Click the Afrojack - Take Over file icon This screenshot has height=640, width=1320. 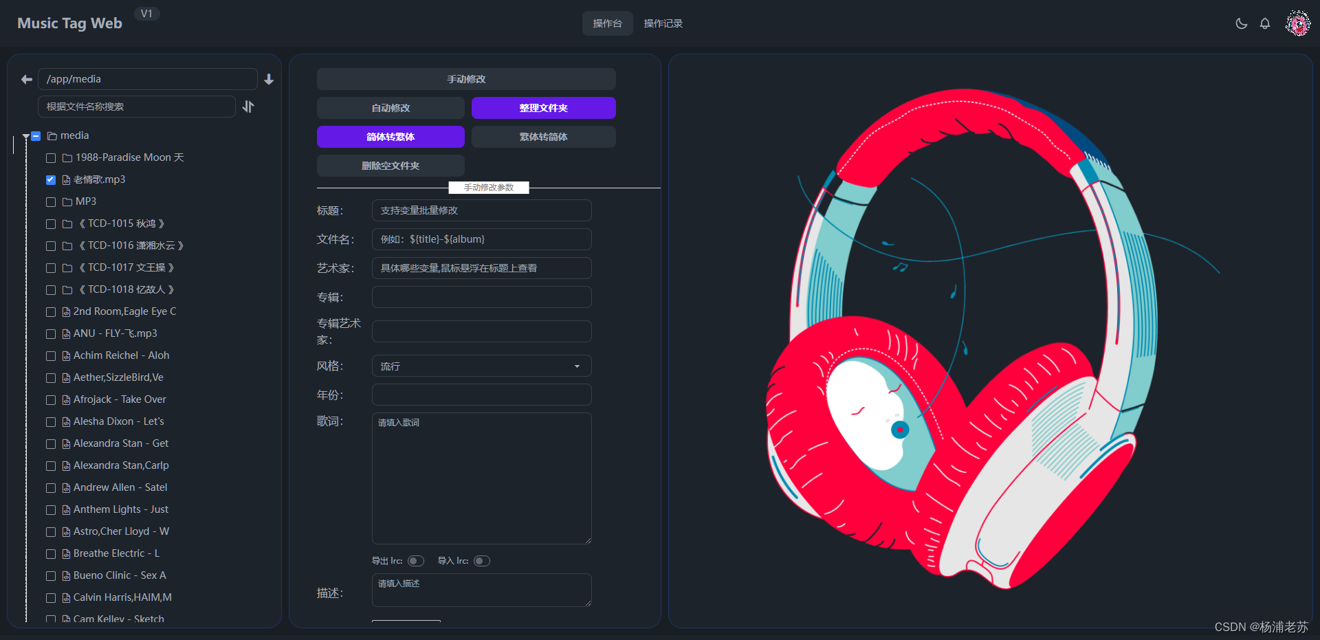(x=67, y=400)
